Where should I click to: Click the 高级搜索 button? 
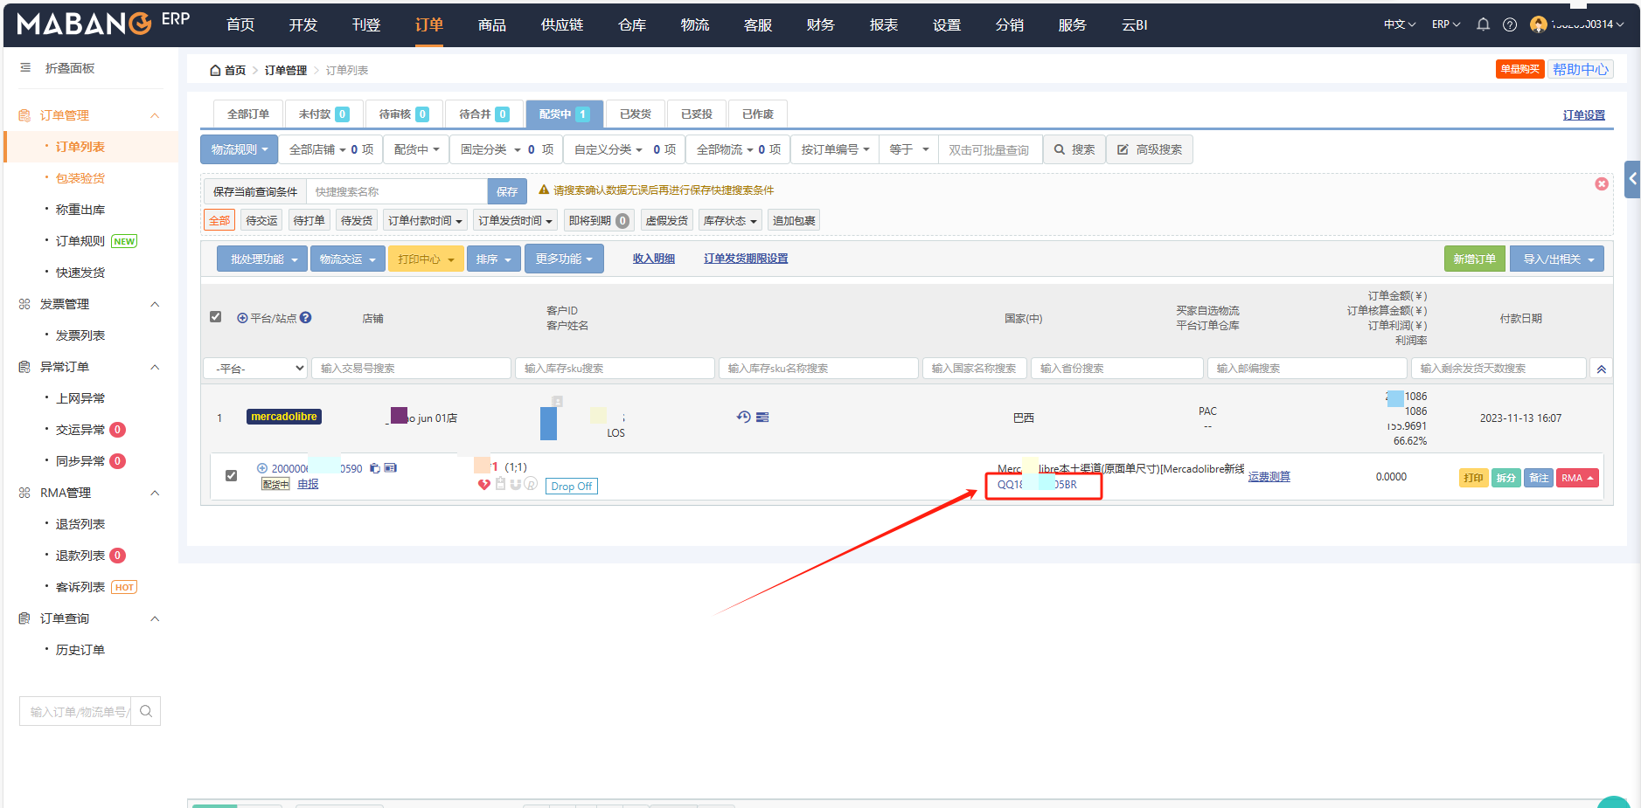point(1150,149)
